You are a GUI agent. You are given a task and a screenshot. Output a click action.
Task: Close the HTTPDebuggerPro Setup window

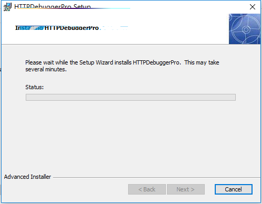coord(253,7)
